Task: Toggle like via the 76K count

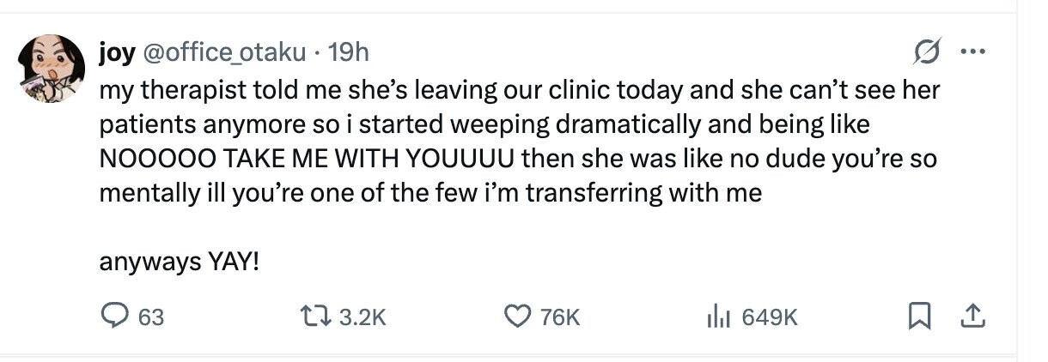Action: [560, 317]
